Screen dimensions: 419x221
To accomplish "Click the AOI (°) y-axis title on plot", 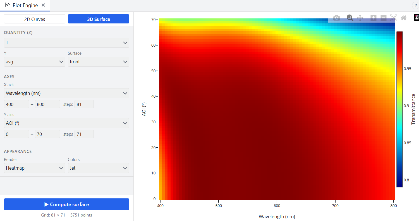I will [x=144, y=109].
